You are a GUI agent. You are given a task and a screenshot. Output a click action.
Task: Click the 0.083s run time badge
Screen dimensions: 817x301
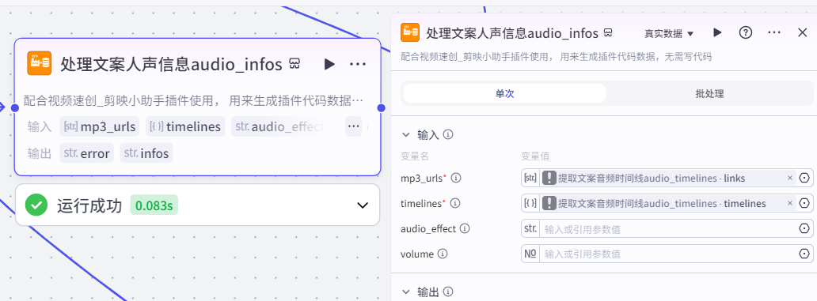(154, 205)
